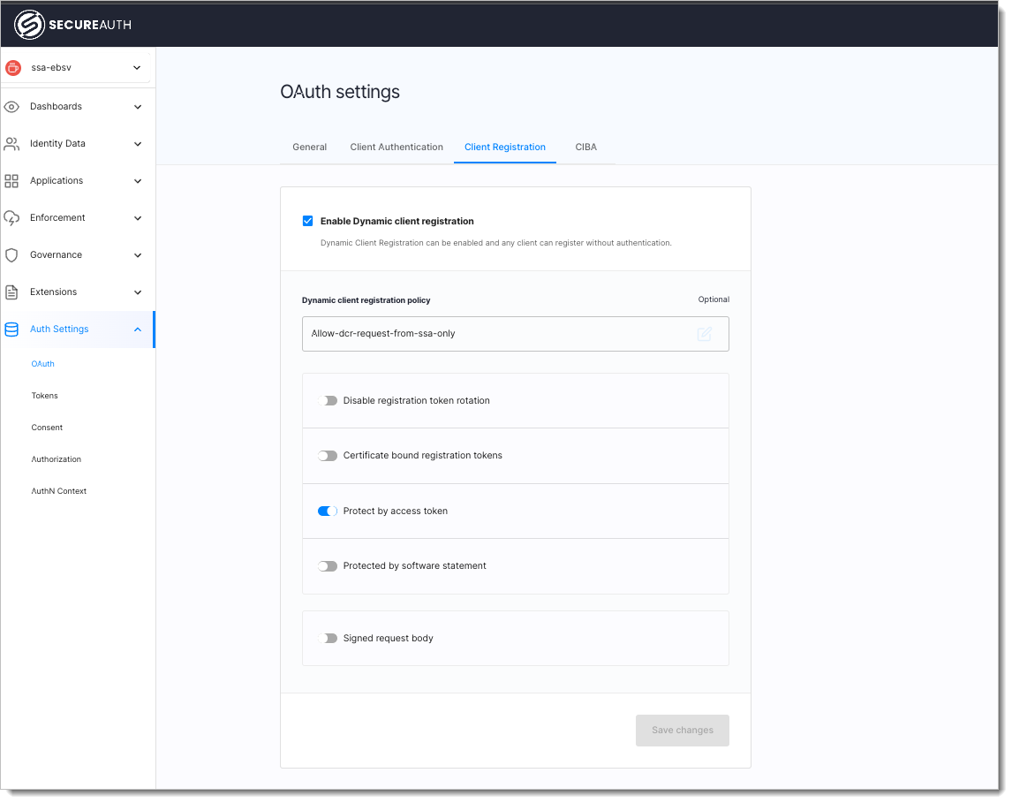Click the Dynamic client registration policy label

pyautogui.click(x=366, y=300)
